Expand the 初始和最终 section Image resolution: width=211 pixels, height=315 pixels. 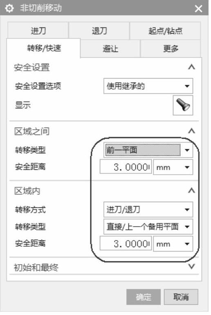tap(191, 267)
